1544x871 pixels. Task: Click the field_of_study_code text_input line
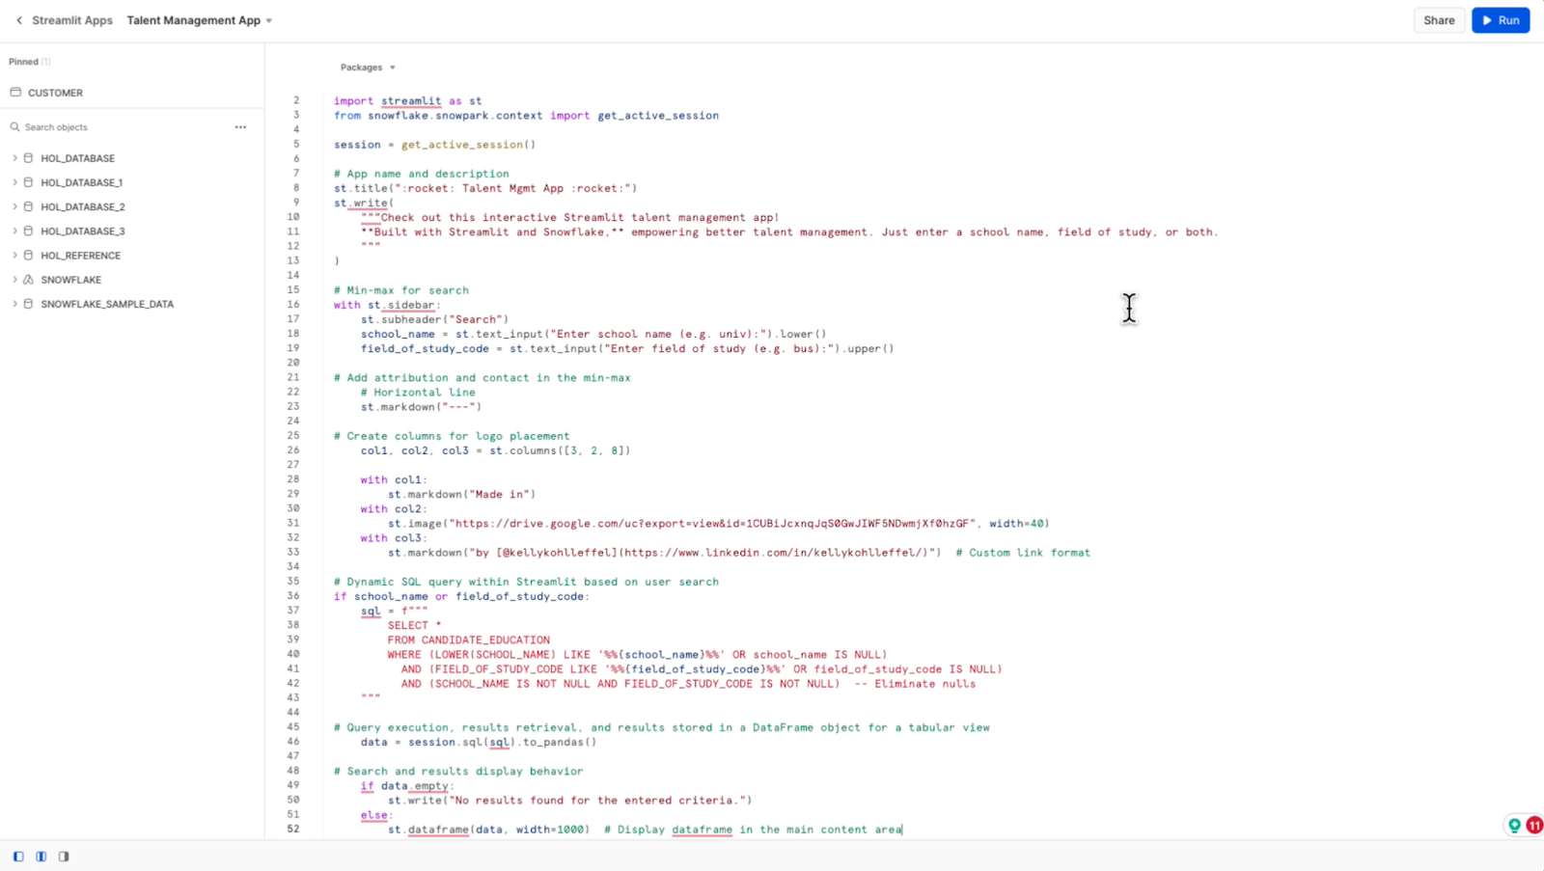point(627,348)
